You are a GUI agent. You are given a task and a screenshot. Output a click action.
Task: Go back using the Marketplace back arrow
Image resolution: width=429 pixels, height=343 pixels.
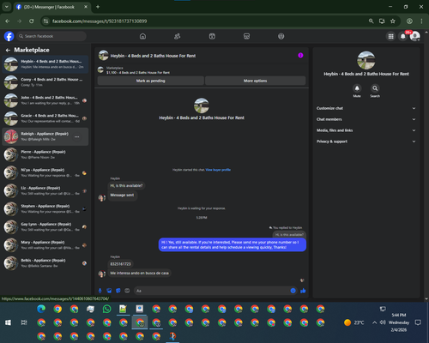pos(8,50)
